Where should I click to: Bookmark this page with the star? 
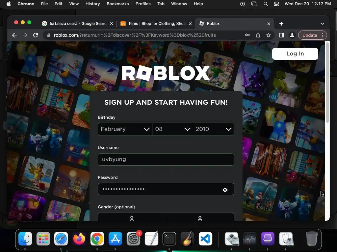(269, 35)
